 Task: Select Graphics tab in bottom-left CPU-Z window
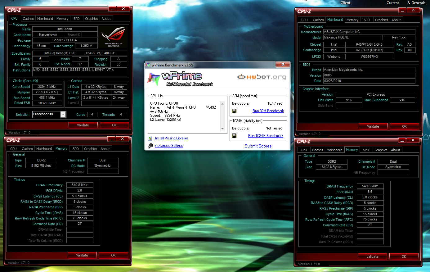click(x=91, y=149)
